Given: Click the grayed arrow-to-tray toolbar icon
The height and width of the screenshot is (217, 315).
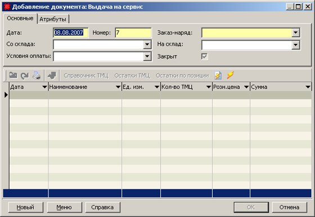Looking at the screenshot, I should pos(52,75).
